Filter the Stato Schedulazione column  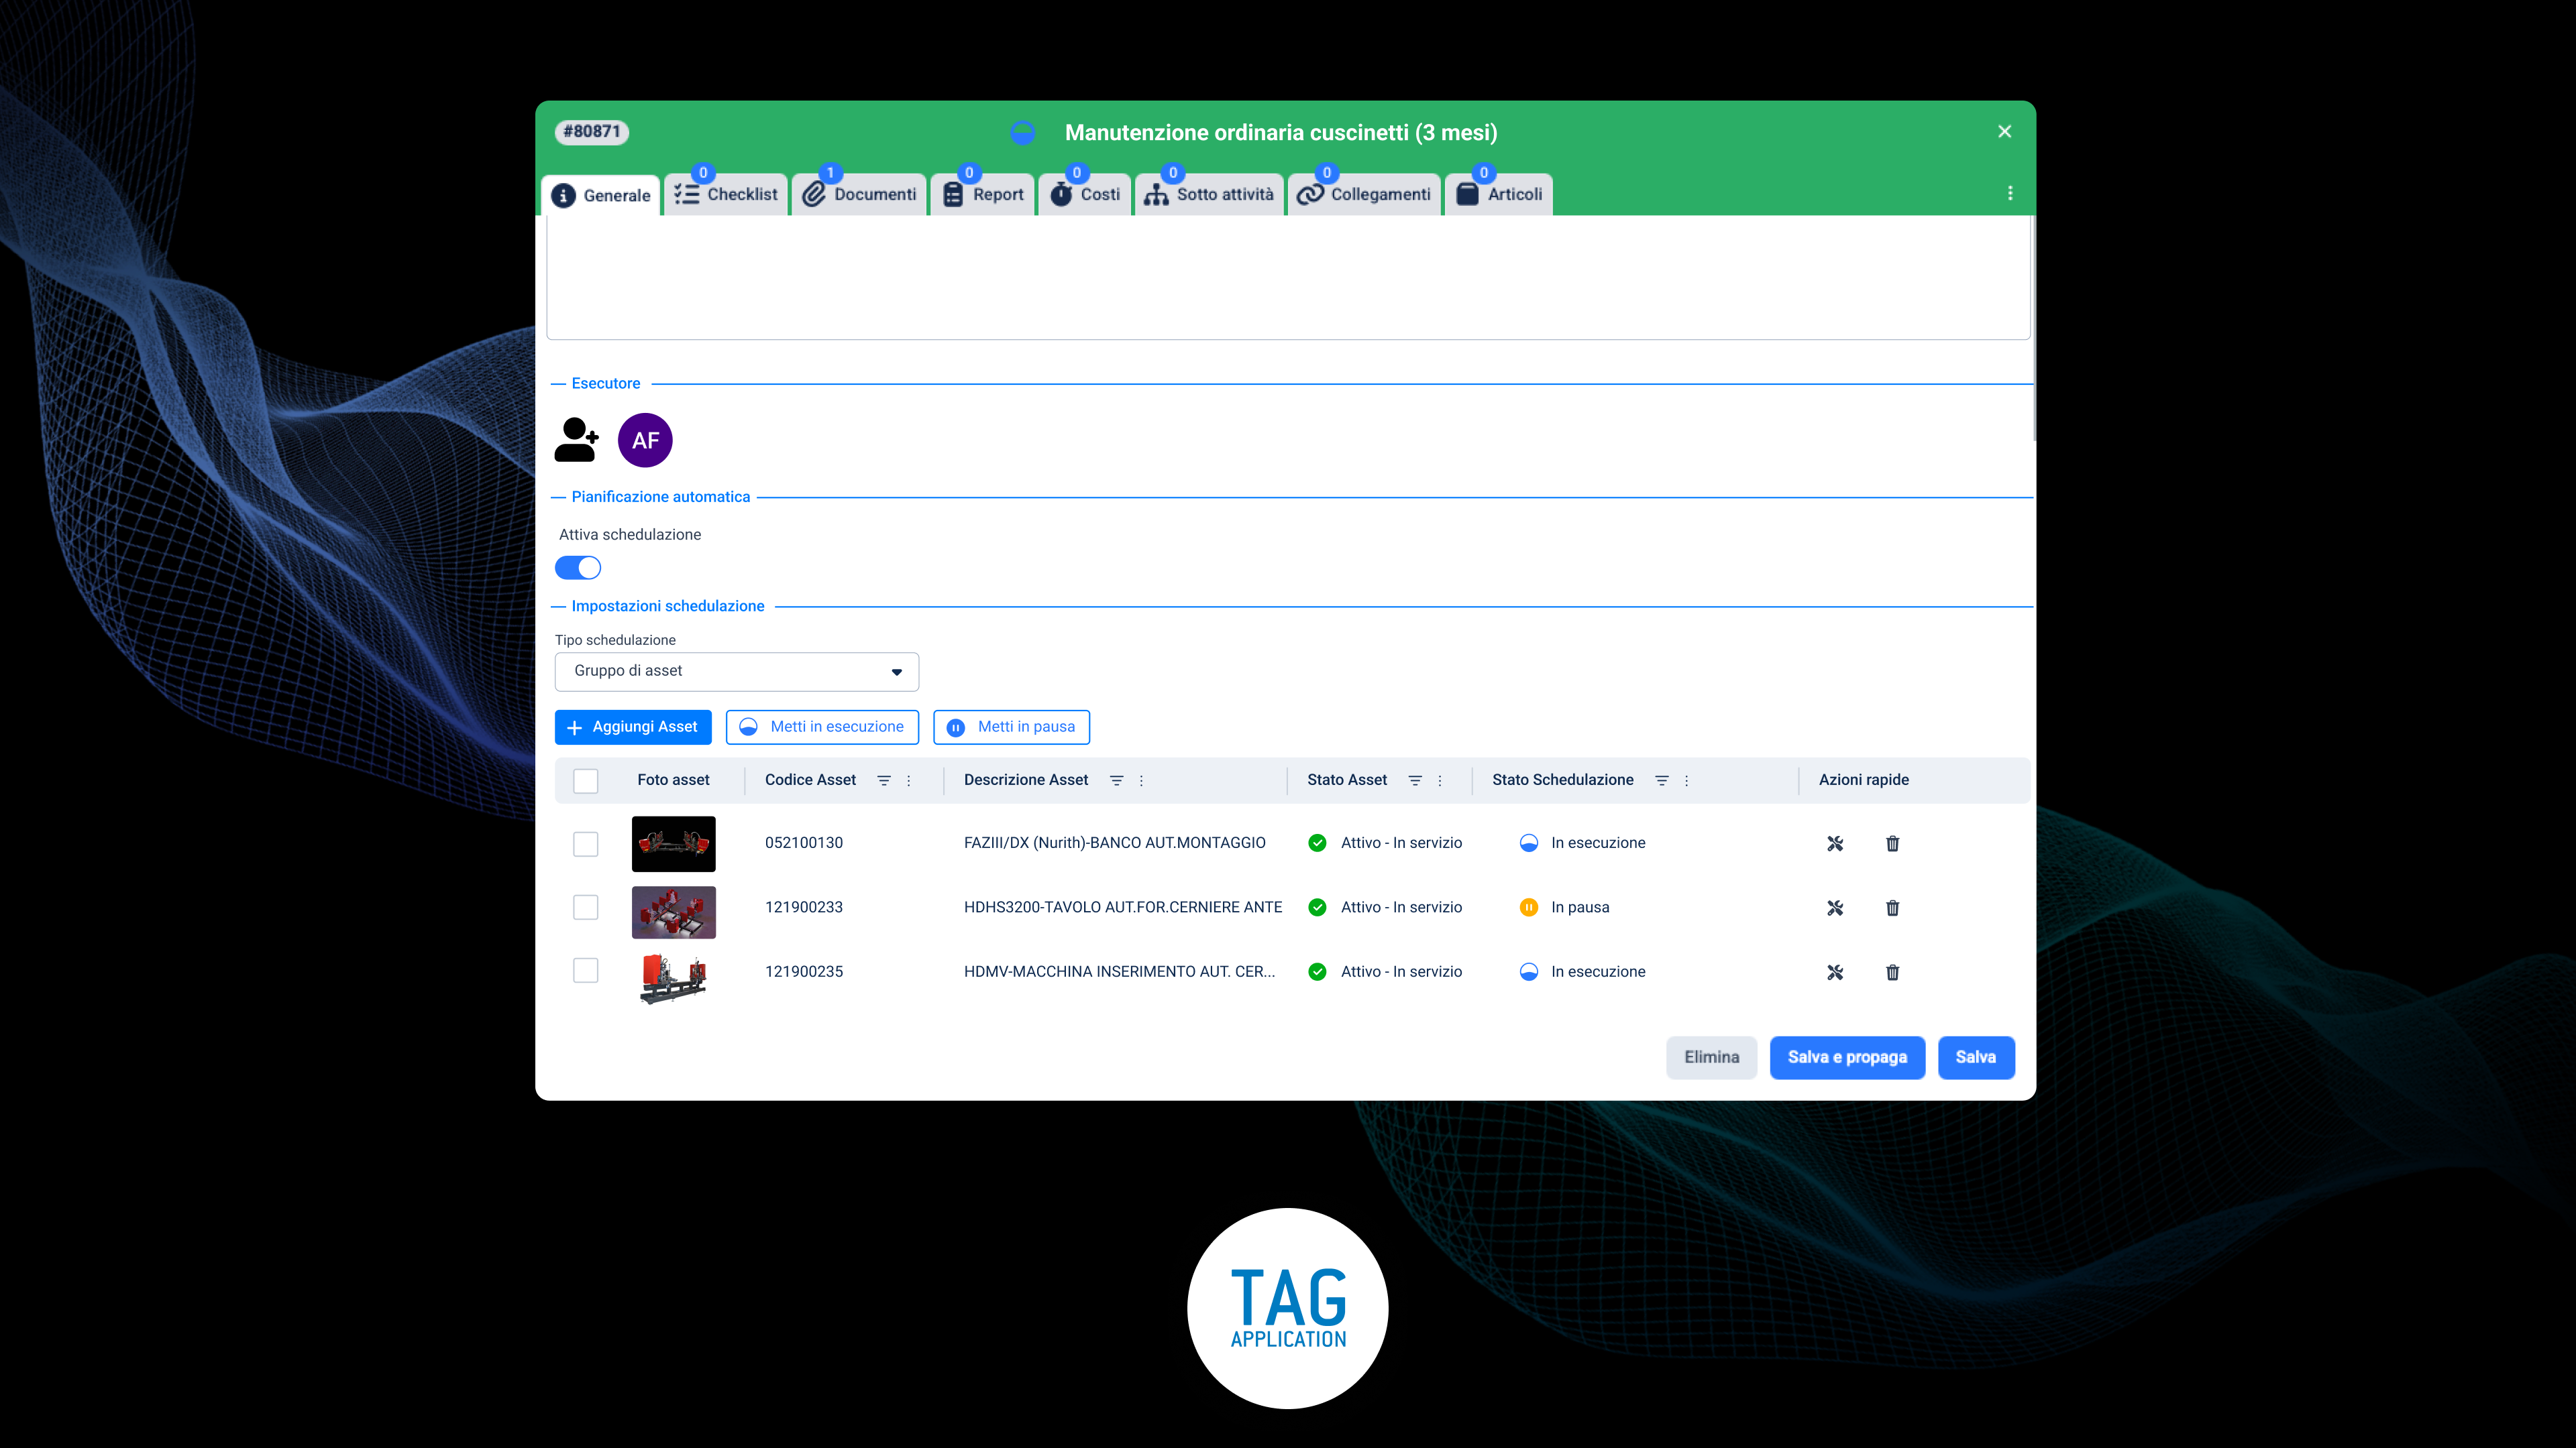[1661, 780]
